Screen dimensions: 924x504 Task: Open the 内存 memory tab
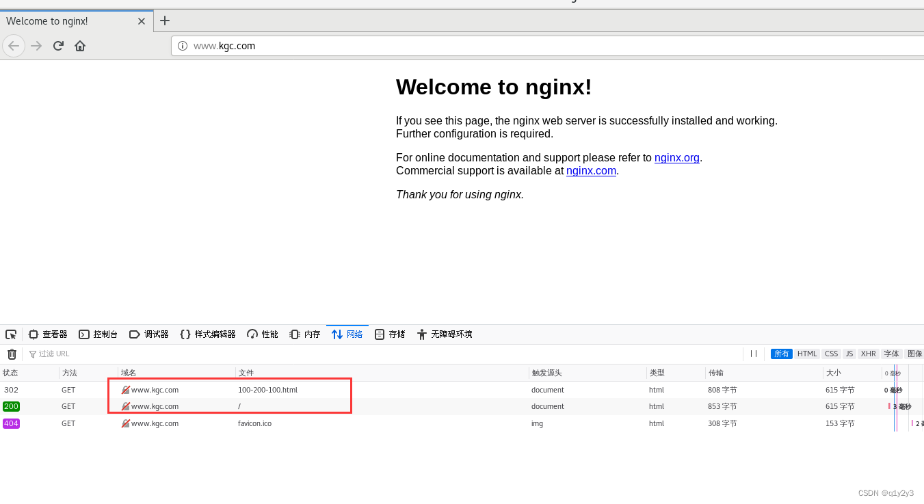pos(305,334)
